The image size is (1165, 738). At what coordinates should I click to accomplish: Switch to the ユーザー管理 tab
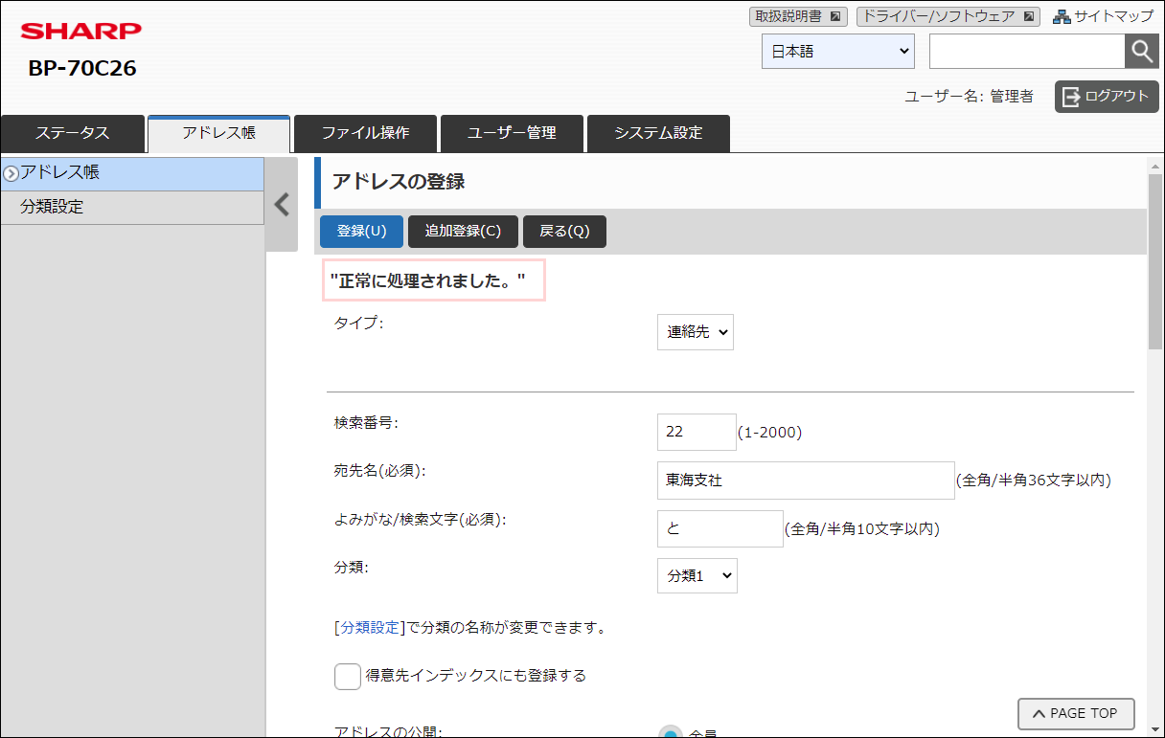(x=512, y=133)
